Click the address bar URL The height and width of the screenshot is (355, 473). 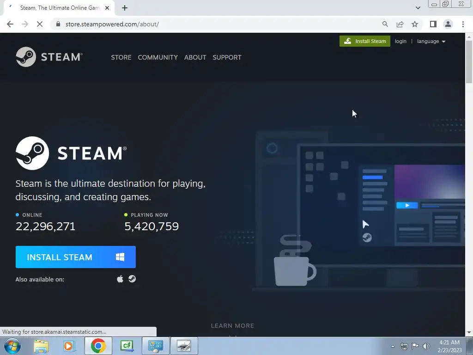pyautogui.click(x=112, y=24)
